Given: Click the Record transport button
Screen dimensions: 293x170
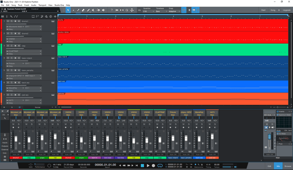Looking at the screenshot, I should point(153,166).
